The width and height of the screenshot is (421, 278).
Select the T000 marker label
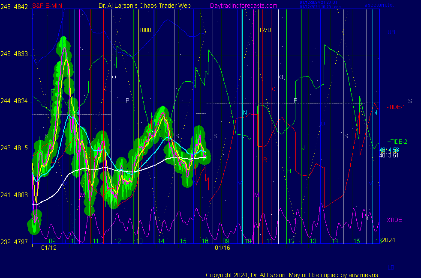145,30
